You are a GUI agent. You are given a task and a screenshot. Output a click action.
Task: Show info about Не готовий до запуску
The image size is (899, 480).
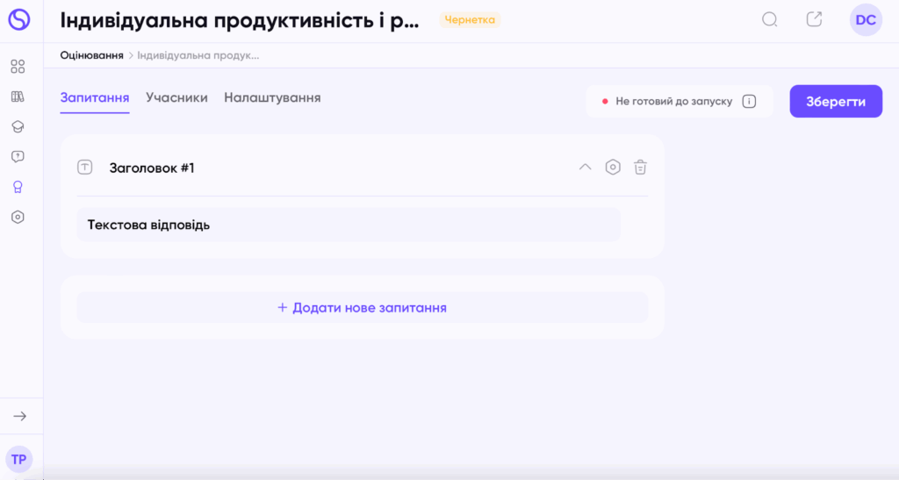[749, 101]
